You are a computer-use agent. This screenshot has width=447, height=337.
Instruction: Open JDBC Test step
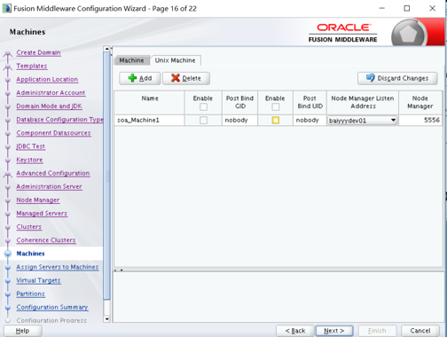30,146
